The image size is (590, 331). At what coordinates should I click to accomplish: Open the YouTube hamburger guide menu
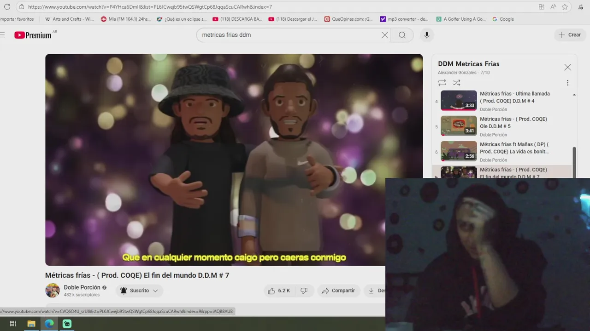click(x=2, y=35)
